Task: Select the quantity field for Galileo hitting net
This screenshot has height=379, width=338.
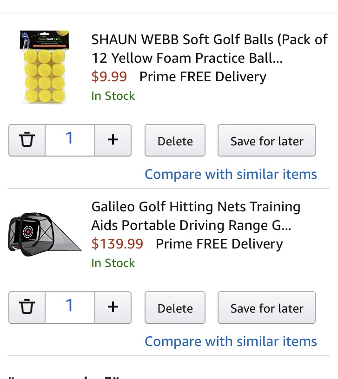Action: pos(70,307)
